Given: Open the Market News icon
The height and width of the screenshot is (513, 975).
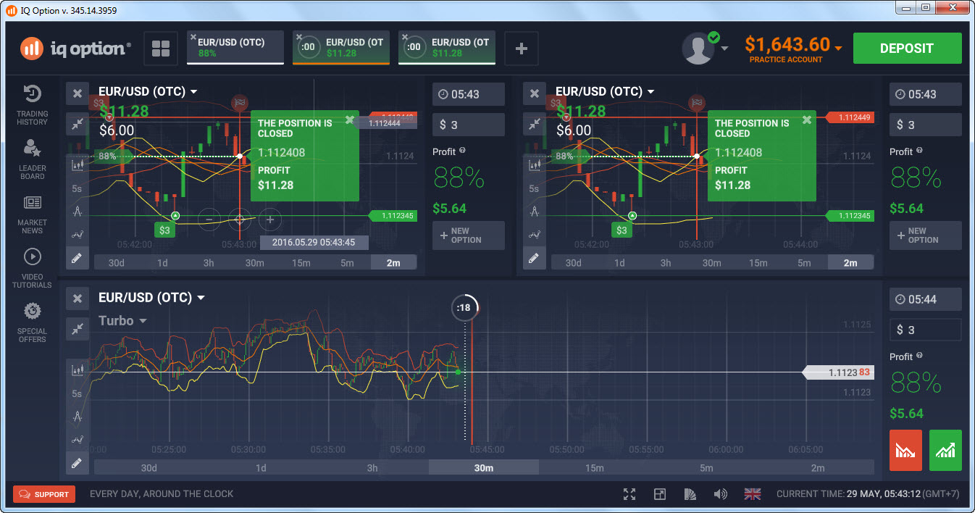Looking at the screenshot, I should click(x=32, y=214).
